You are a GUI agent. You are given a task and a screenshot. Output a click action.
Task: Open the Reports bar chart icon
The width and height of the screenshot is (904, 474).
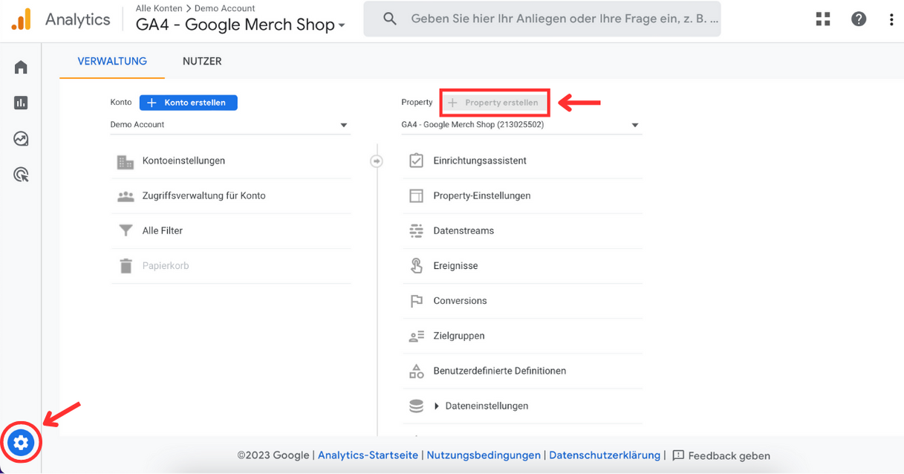tap(21, 103)
